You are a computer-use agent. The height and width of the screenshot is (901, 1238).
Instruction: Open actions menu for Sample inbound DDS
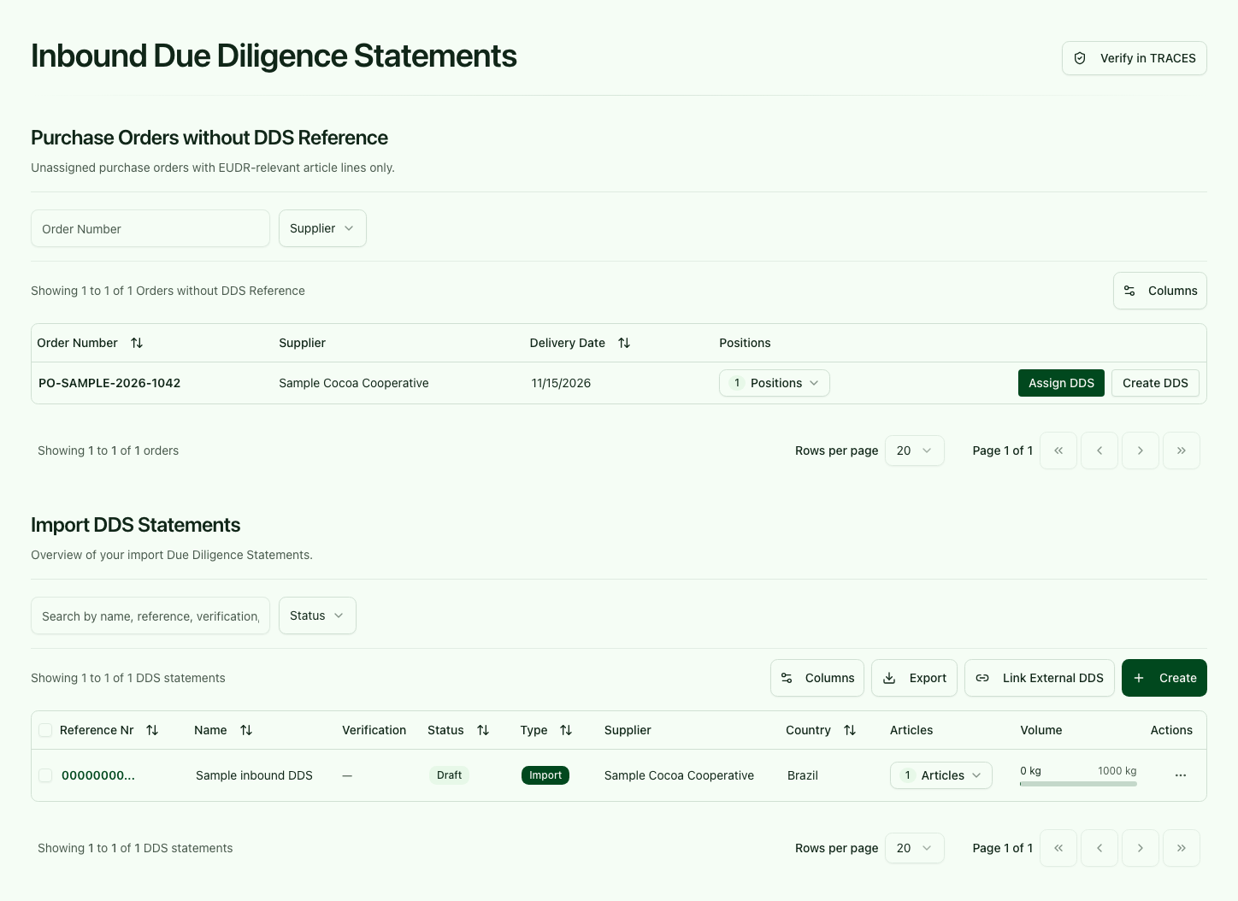1181,775
